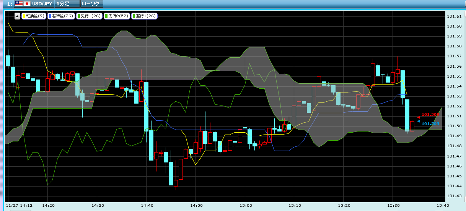Image resolution: width=466 pixels, height=211 pixels.
Task: Click the 101.55 price axis label
Action: point(453,76)
